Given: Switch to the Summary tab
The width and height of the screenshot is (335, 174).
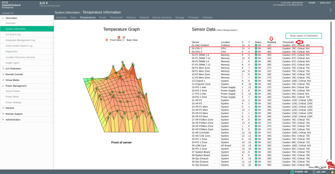Looking at the screenshot, I should (61, 18).
